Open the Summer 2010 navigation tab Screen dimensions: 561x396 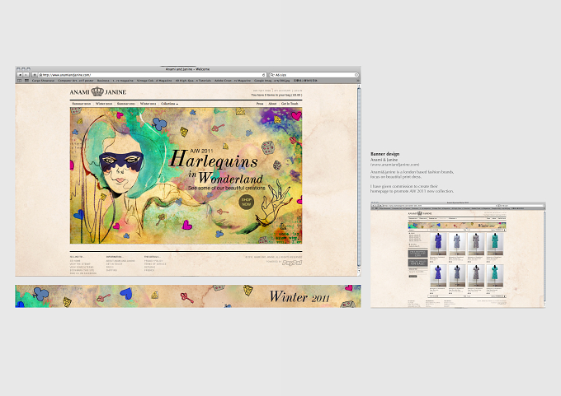click(x=82, y=104)
